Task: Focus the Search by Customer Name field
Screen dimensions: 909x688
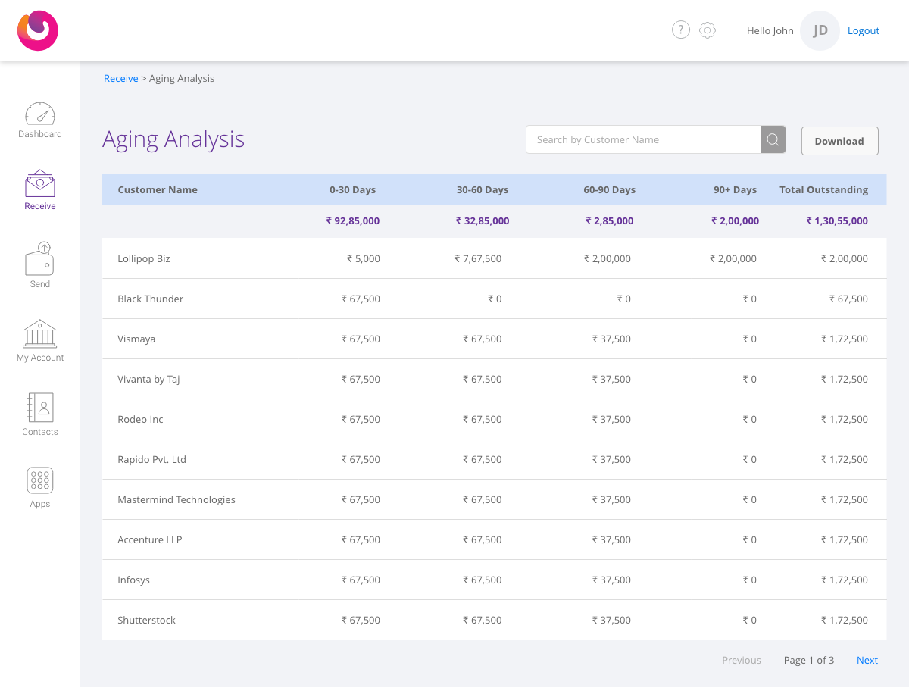Action: pos(644,139)
